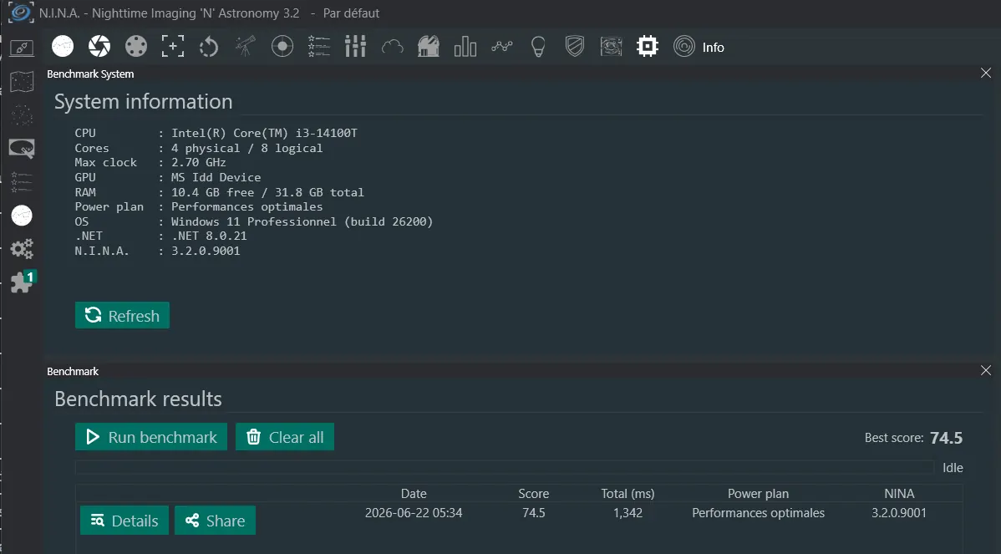
Task: Toggle the Rotator circular arrow icon
Action: (209, 47)
